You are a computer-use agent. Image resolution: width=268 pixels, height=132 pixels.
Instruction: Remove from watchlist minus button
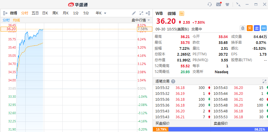coord(264,28)
